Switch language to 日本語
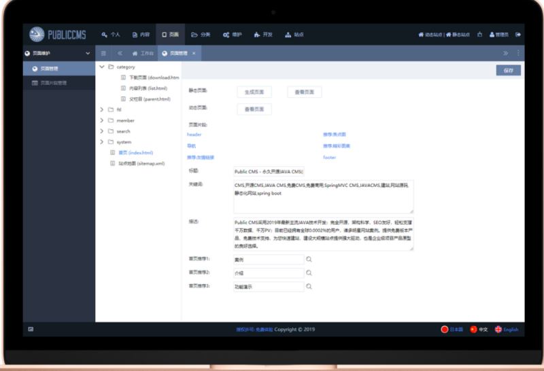 pos(452,330)
